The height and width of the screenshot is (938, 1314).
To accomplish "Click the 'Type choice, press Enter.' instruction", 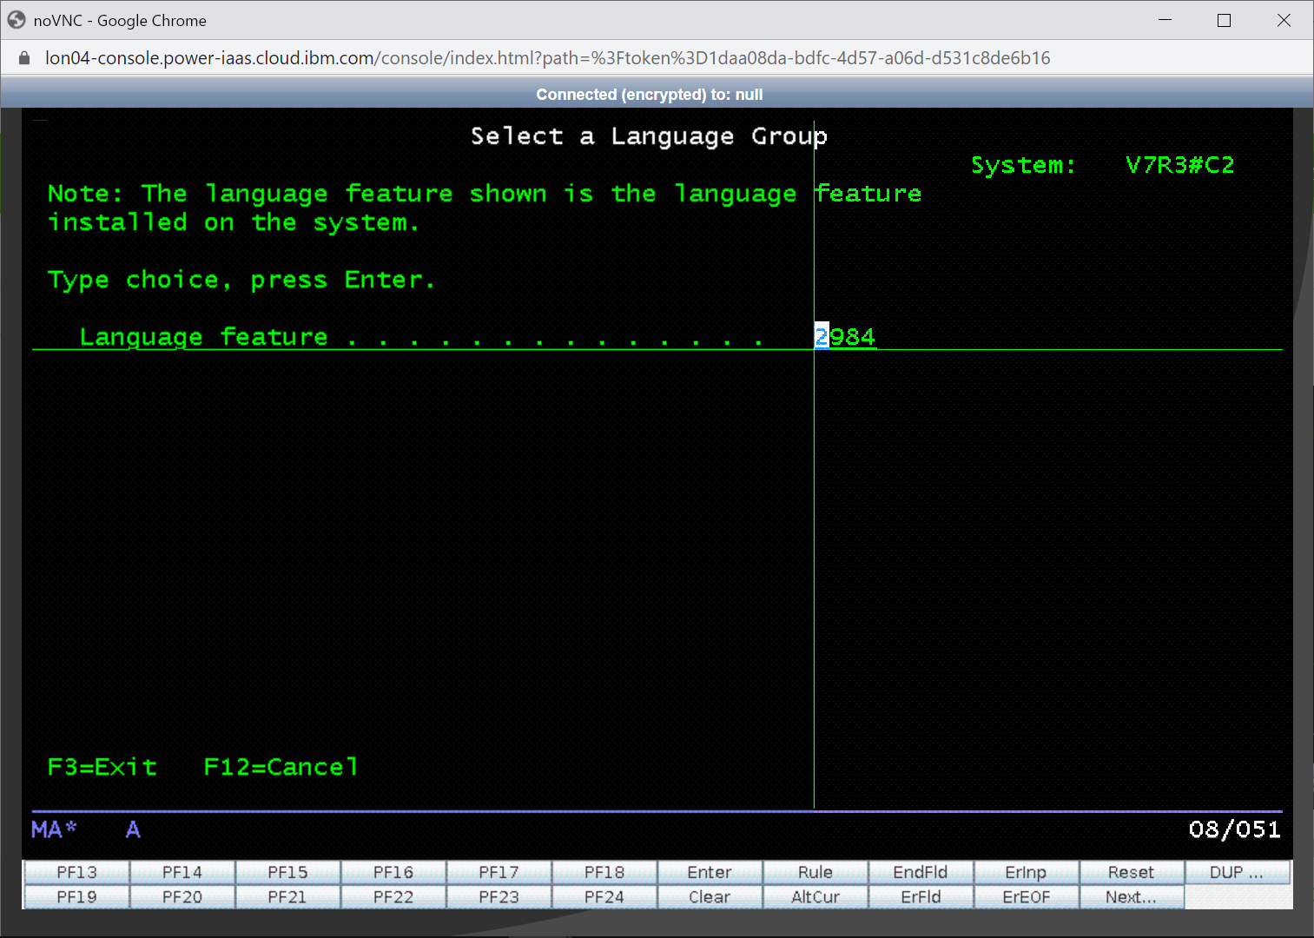I will 241,280.
